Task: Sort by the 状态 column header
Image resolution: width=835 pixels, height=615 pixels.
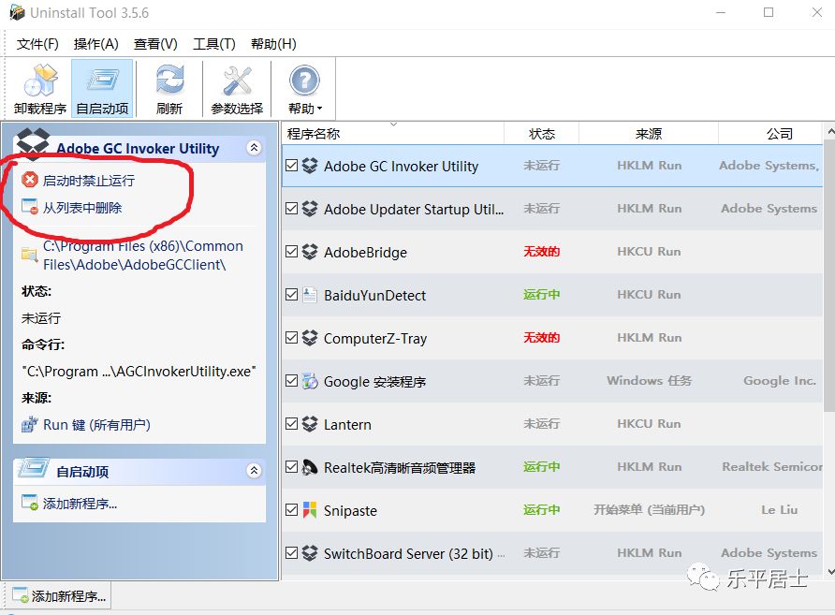Action: point(542,133)
